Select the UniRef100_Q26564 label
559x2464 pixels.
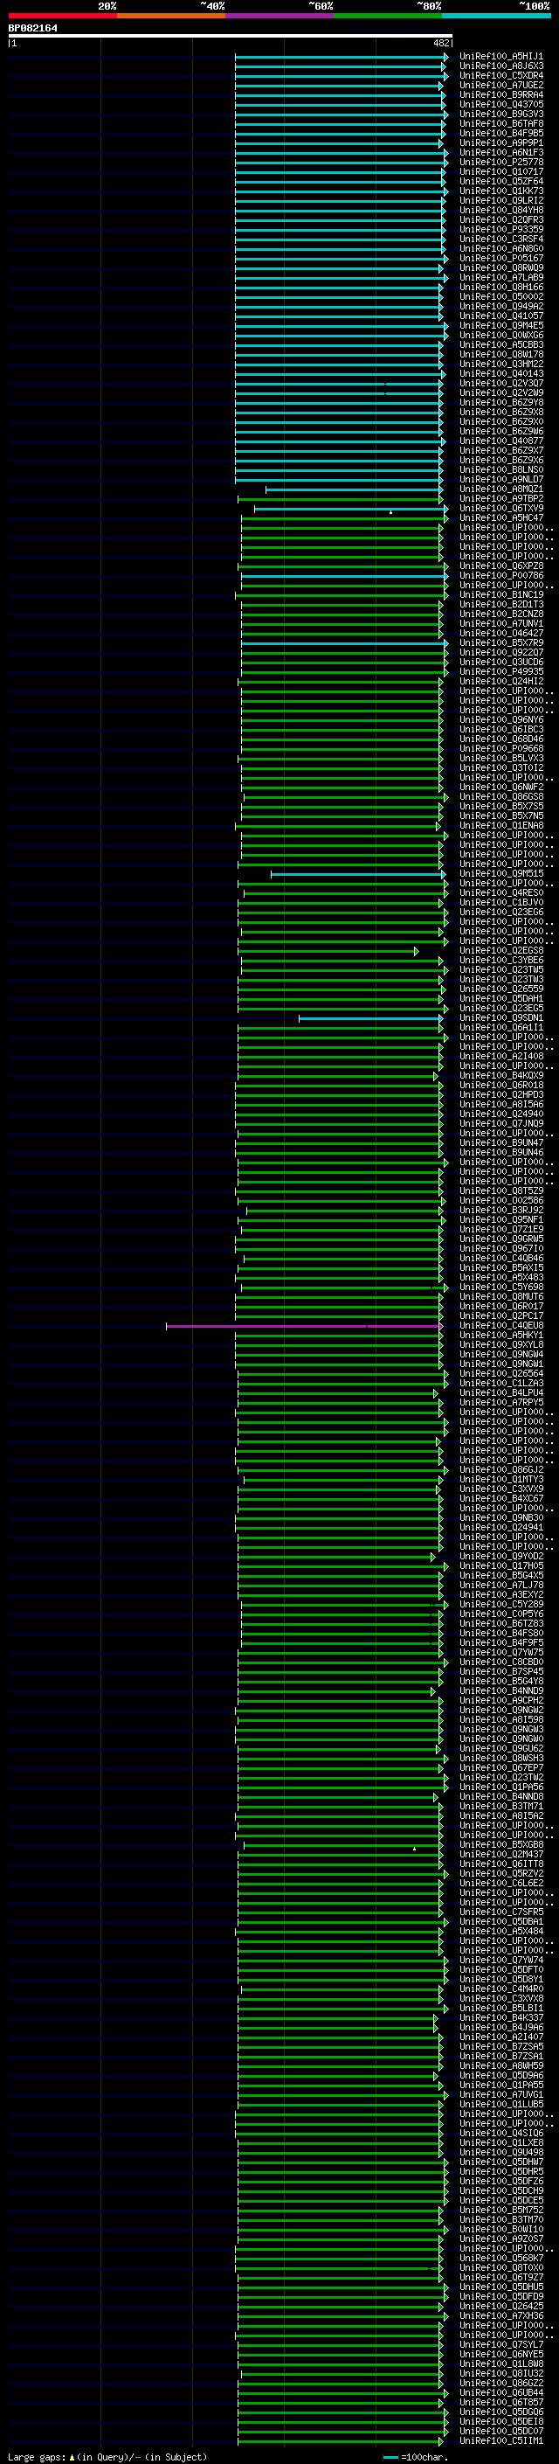coord(500,1373)
